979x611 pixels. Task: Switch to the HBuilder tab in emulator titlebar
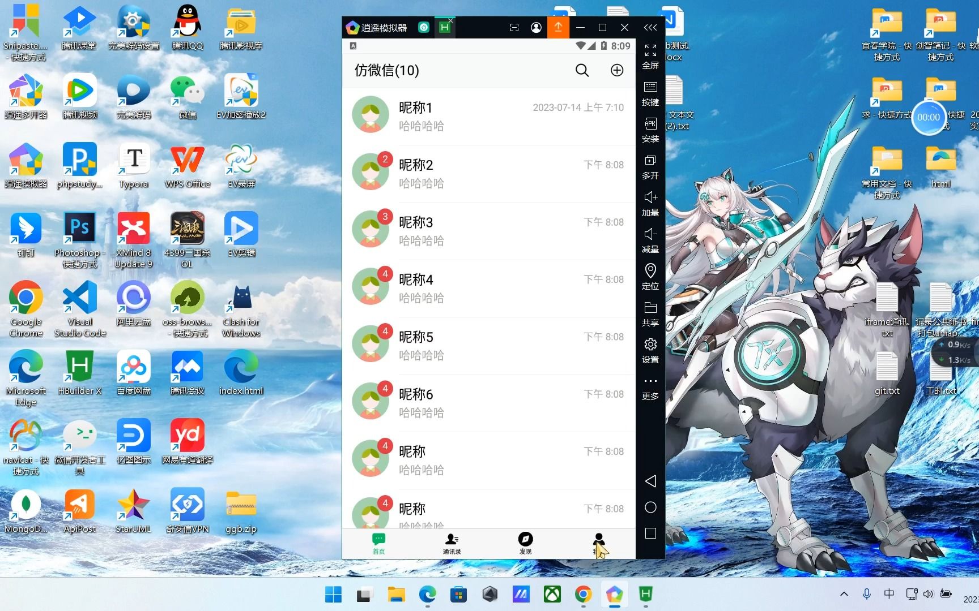point(445,27)
